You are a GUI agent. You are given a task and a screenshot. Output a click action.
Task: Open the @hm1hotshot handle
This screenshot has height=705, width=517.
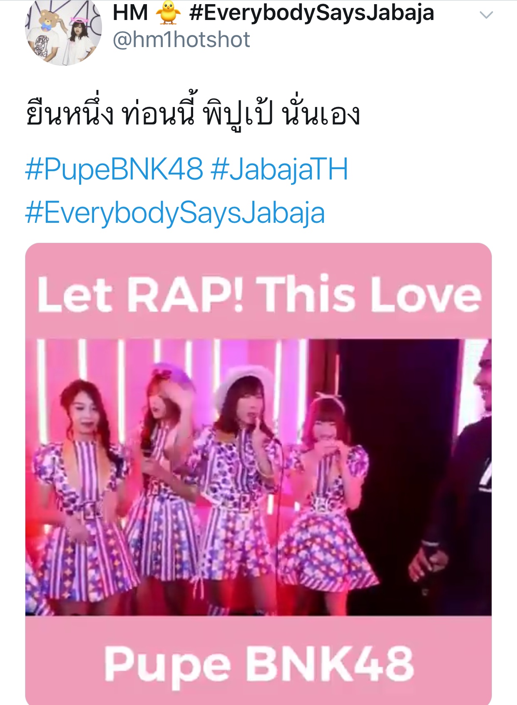coord(181,40)
